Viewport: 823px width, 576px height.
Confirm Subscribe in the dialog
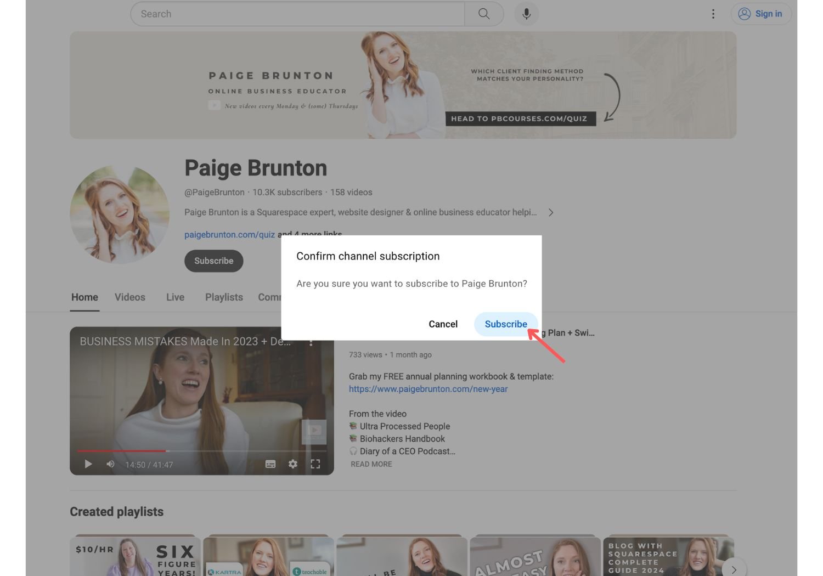pyautogui.click(x=505, y=324)
